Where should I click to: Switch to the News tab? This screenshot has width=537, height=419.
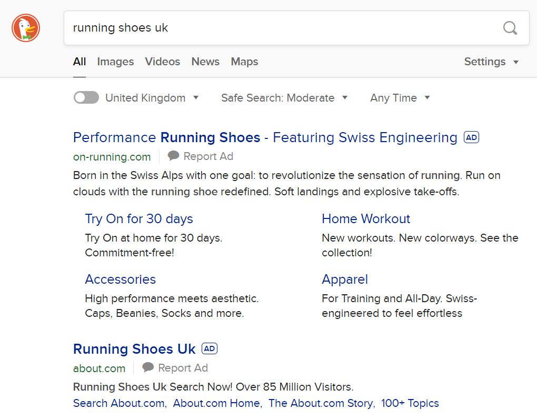coord(205,62)
